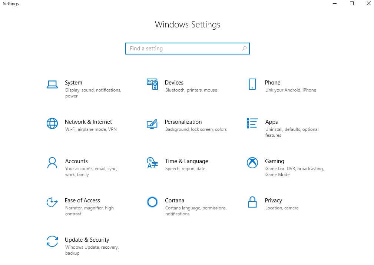Open the System laptop icon
The width and height of the screenshot is (374, 265).
point(52,85)
